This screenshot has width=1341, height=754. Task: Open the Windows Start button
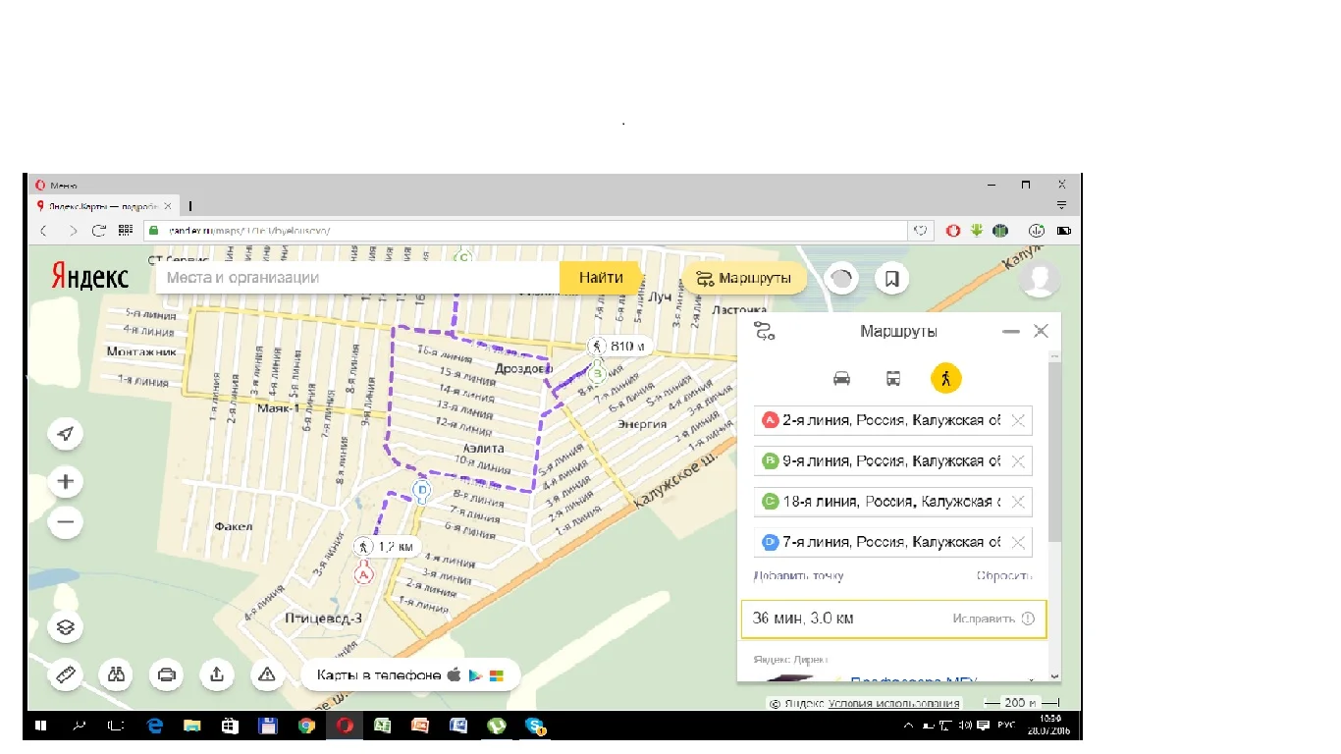[41, 727]
